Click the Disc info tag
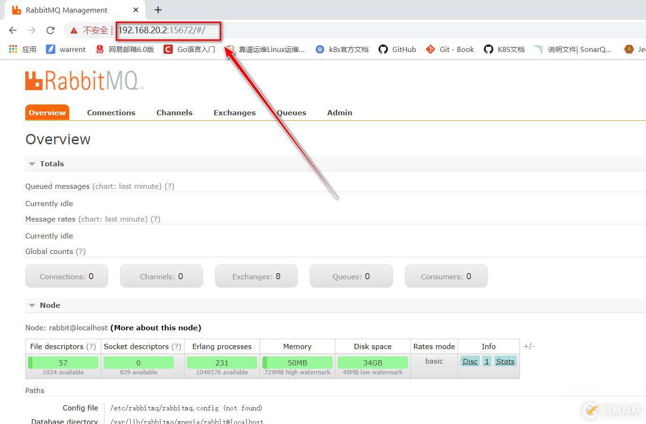Image resolution: width=646 pixels, height=424 pixels. point(470,361)
